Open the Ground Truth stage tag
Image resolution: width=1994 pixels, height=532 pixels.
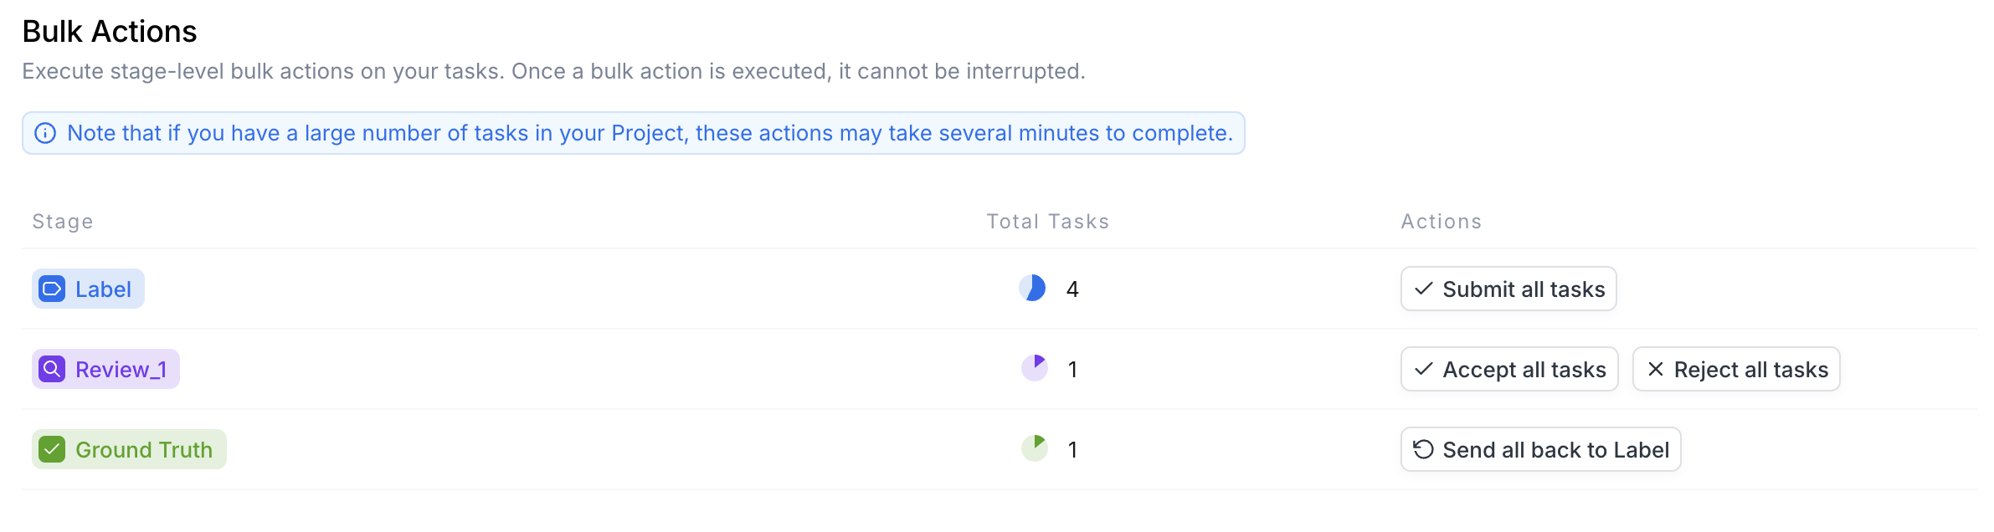coord(129,449)
